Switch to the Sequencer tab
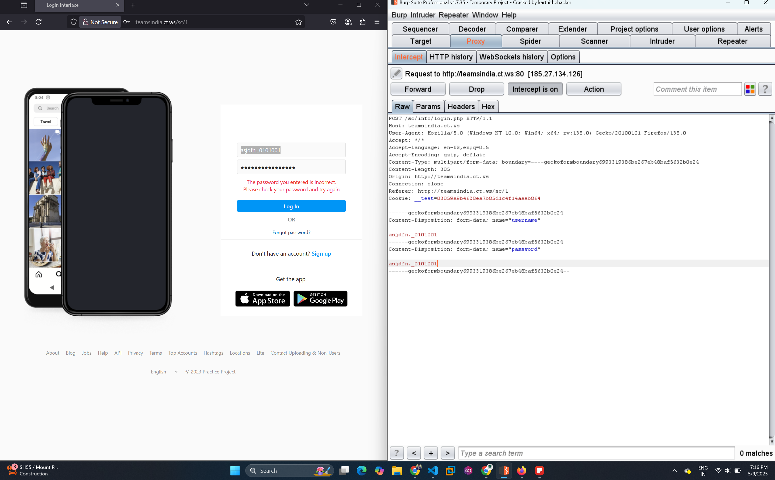Viewport: 775px width, 480px height. pyautogui.click(x=420, y=29)
